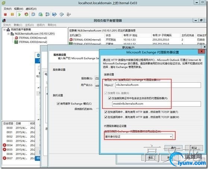
Task: Click error icon of log entry 0034
Action: (4, 145)
